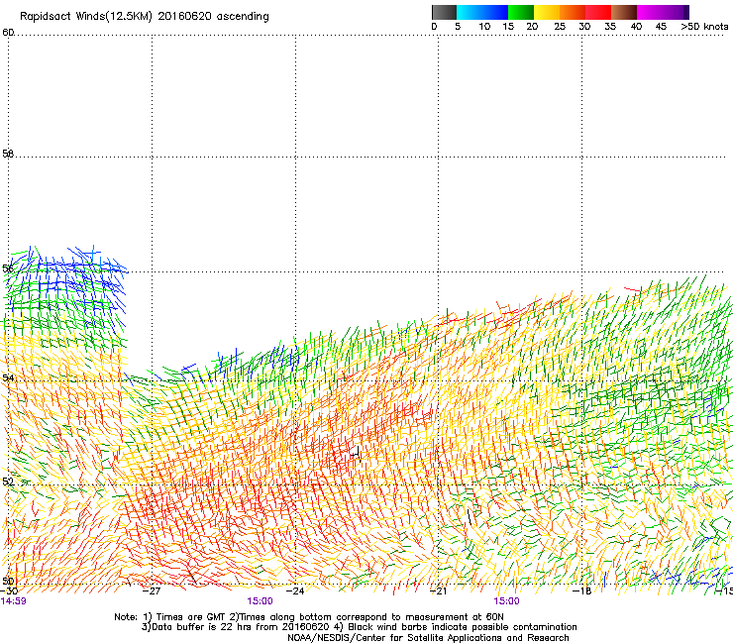
Task: Pick the red 30-35 knots legend swatch
Action: [x=598, y=12]
